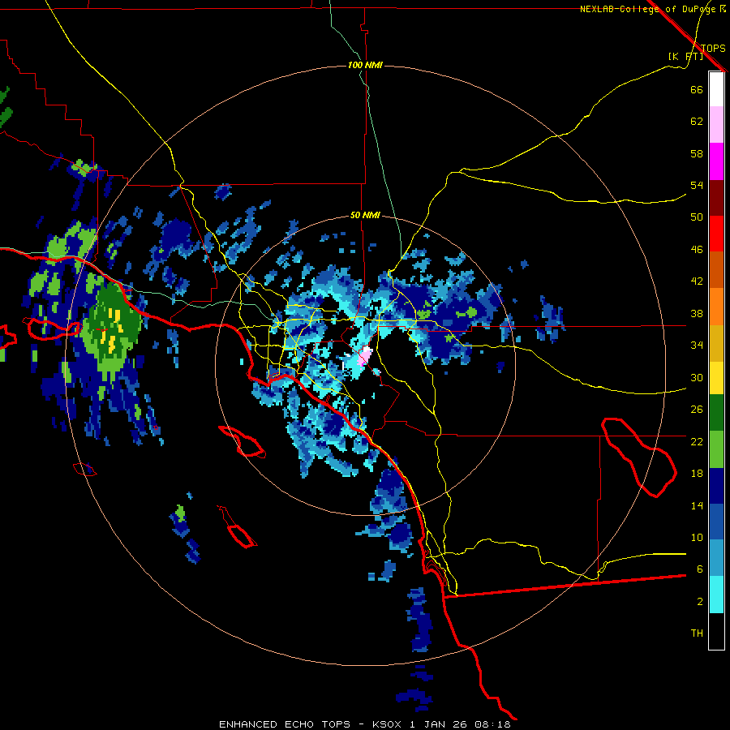Viewport: 730px width, 730px height.
Task: Select the dark orange legend swatch
Action: [x=716, y=270]
